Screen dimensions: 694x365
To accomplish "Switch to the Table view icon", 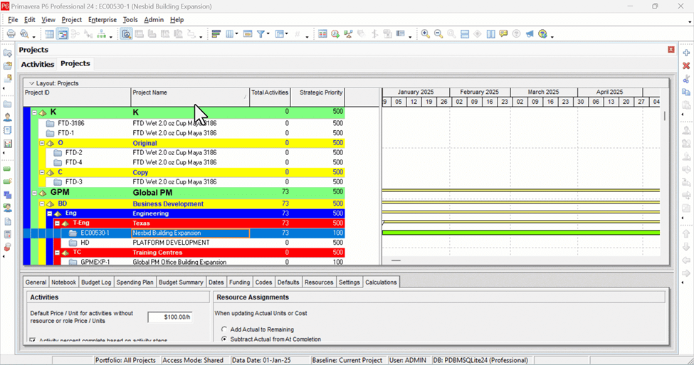I will tap(50, 34).
